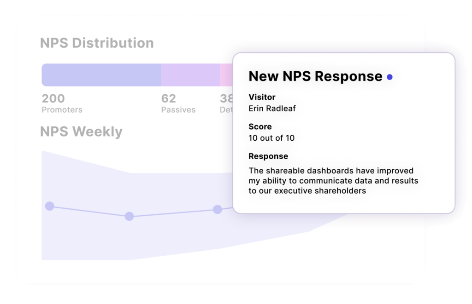Screen dimensions: 472x304
Task: Click the third data point near the response card
Action: [217, 210]
